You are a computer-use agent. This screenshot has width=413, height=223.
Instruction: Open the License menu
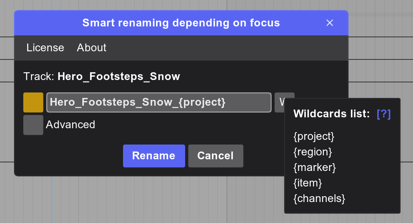(x=45, y=48)
